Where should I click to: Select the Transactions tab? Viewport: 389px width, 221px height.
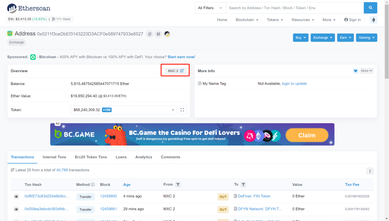(x=22, y=157)
